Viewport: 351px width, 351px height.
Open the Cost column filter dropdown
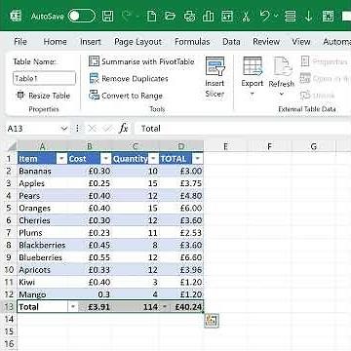coord(106,159)
